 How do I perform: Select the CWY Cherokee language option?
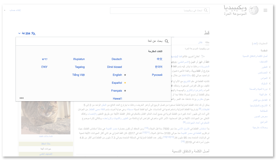coord(44,67)
